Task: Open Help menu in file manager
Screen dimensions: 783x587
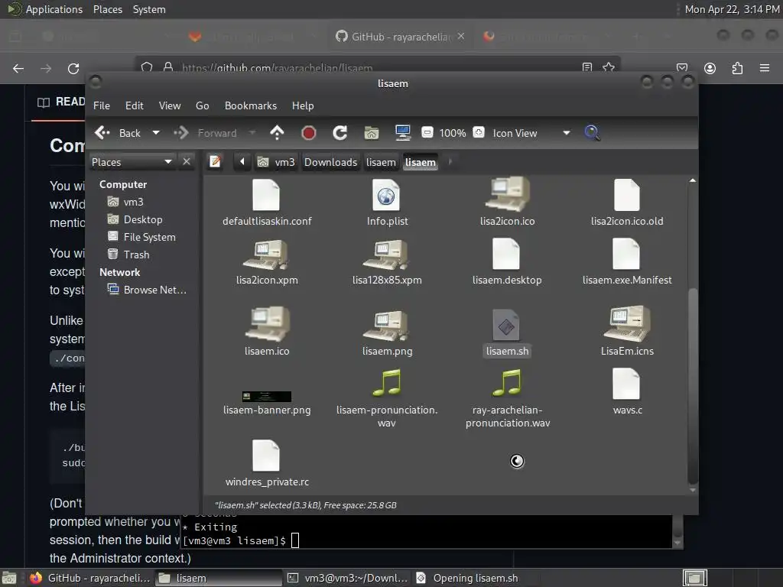Action: [x=303, y=105]
